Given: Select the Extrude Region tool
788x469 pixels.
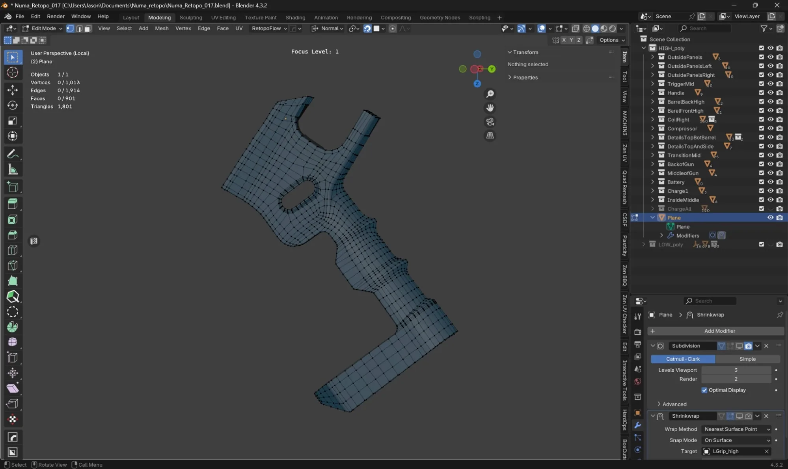Looking at the screenshot, I should (13, 204).
